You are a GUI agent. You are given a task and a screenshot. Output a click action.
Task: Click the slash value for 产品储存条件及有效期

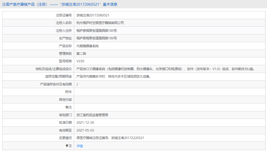point(77,84)
